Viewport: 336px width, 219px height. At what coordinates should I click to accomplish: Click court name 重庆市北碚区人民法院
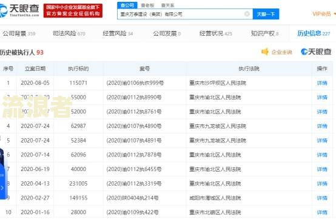pyautogui.click(x=215, y=212)
